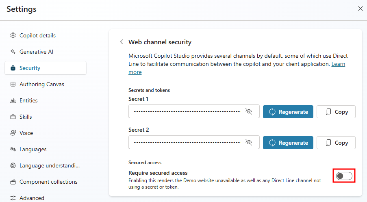This screenshot has height=202, width=367.
Task: Click the Voice sidebar icon
Action: 13,133
